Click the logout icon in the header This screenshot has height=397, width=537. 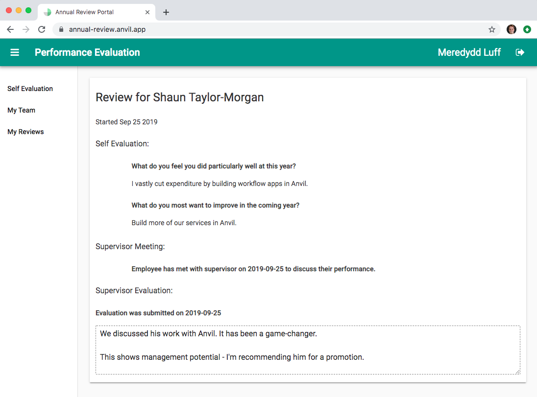[x=519, y=52]
